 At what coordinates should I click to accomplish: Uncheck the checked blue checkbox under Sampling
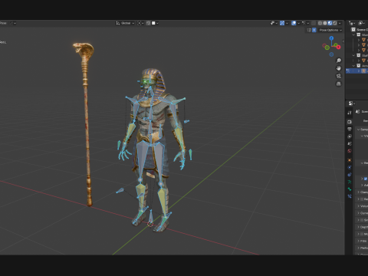(x=366, y=179)
